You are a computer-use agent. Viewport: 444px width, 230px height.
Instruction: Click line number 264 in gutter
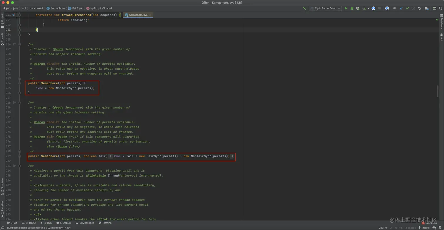tap(8, 83)
